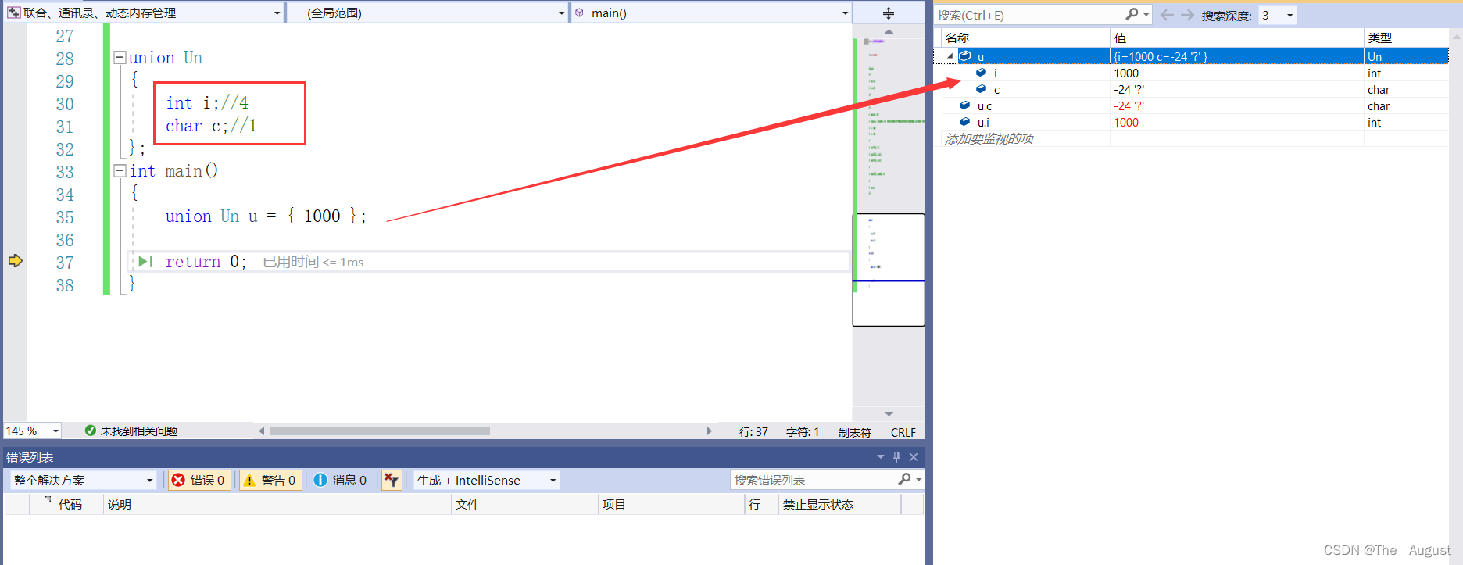Open error list window options arrow
This screenshot has width=1463, height=565.
[881, 456]
